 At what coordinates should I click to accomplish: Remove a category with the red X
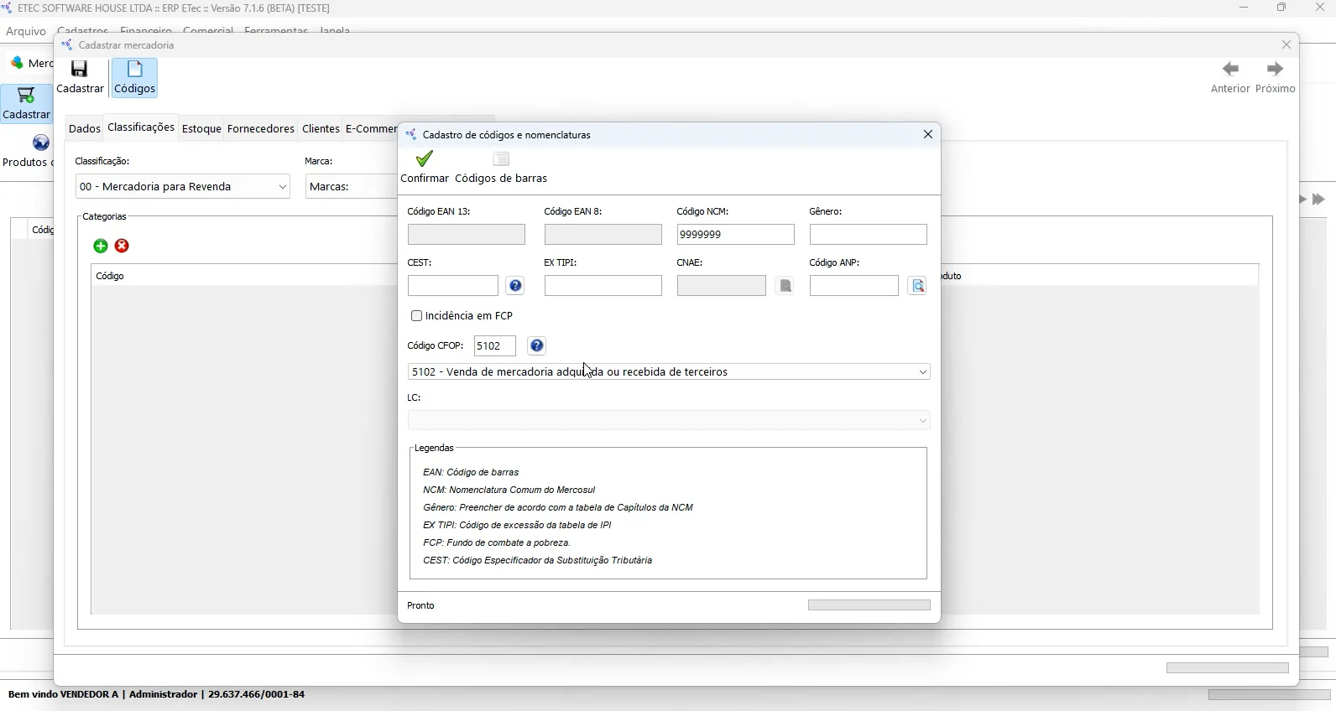point(123,246)
